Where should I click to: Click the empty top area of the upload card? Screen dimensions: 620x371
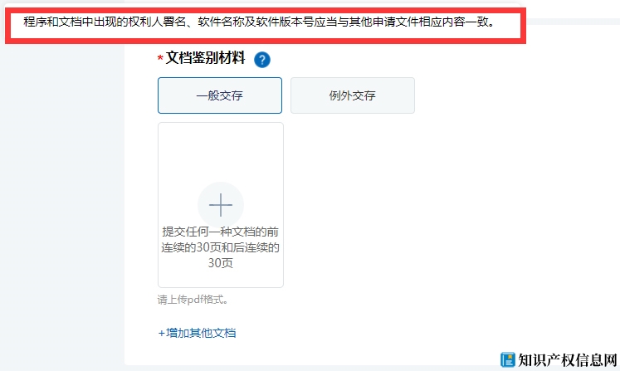click(x=220, y=149)
